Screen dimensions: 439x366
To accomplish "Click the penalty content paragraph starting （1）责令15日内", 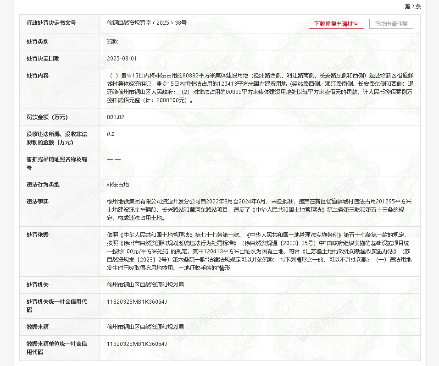I will [260, 88].
